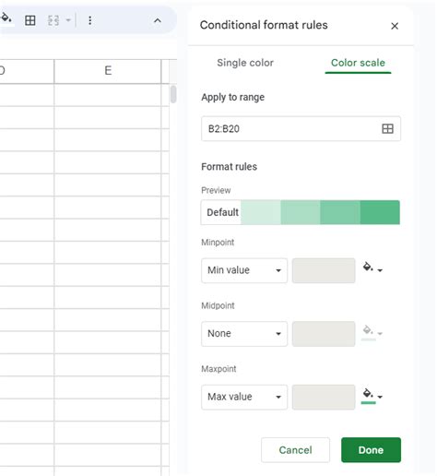This screenshot has height=476, width=437.
Task: Click the Midpoint fill color bucket
Action: (x=372, y=332)
